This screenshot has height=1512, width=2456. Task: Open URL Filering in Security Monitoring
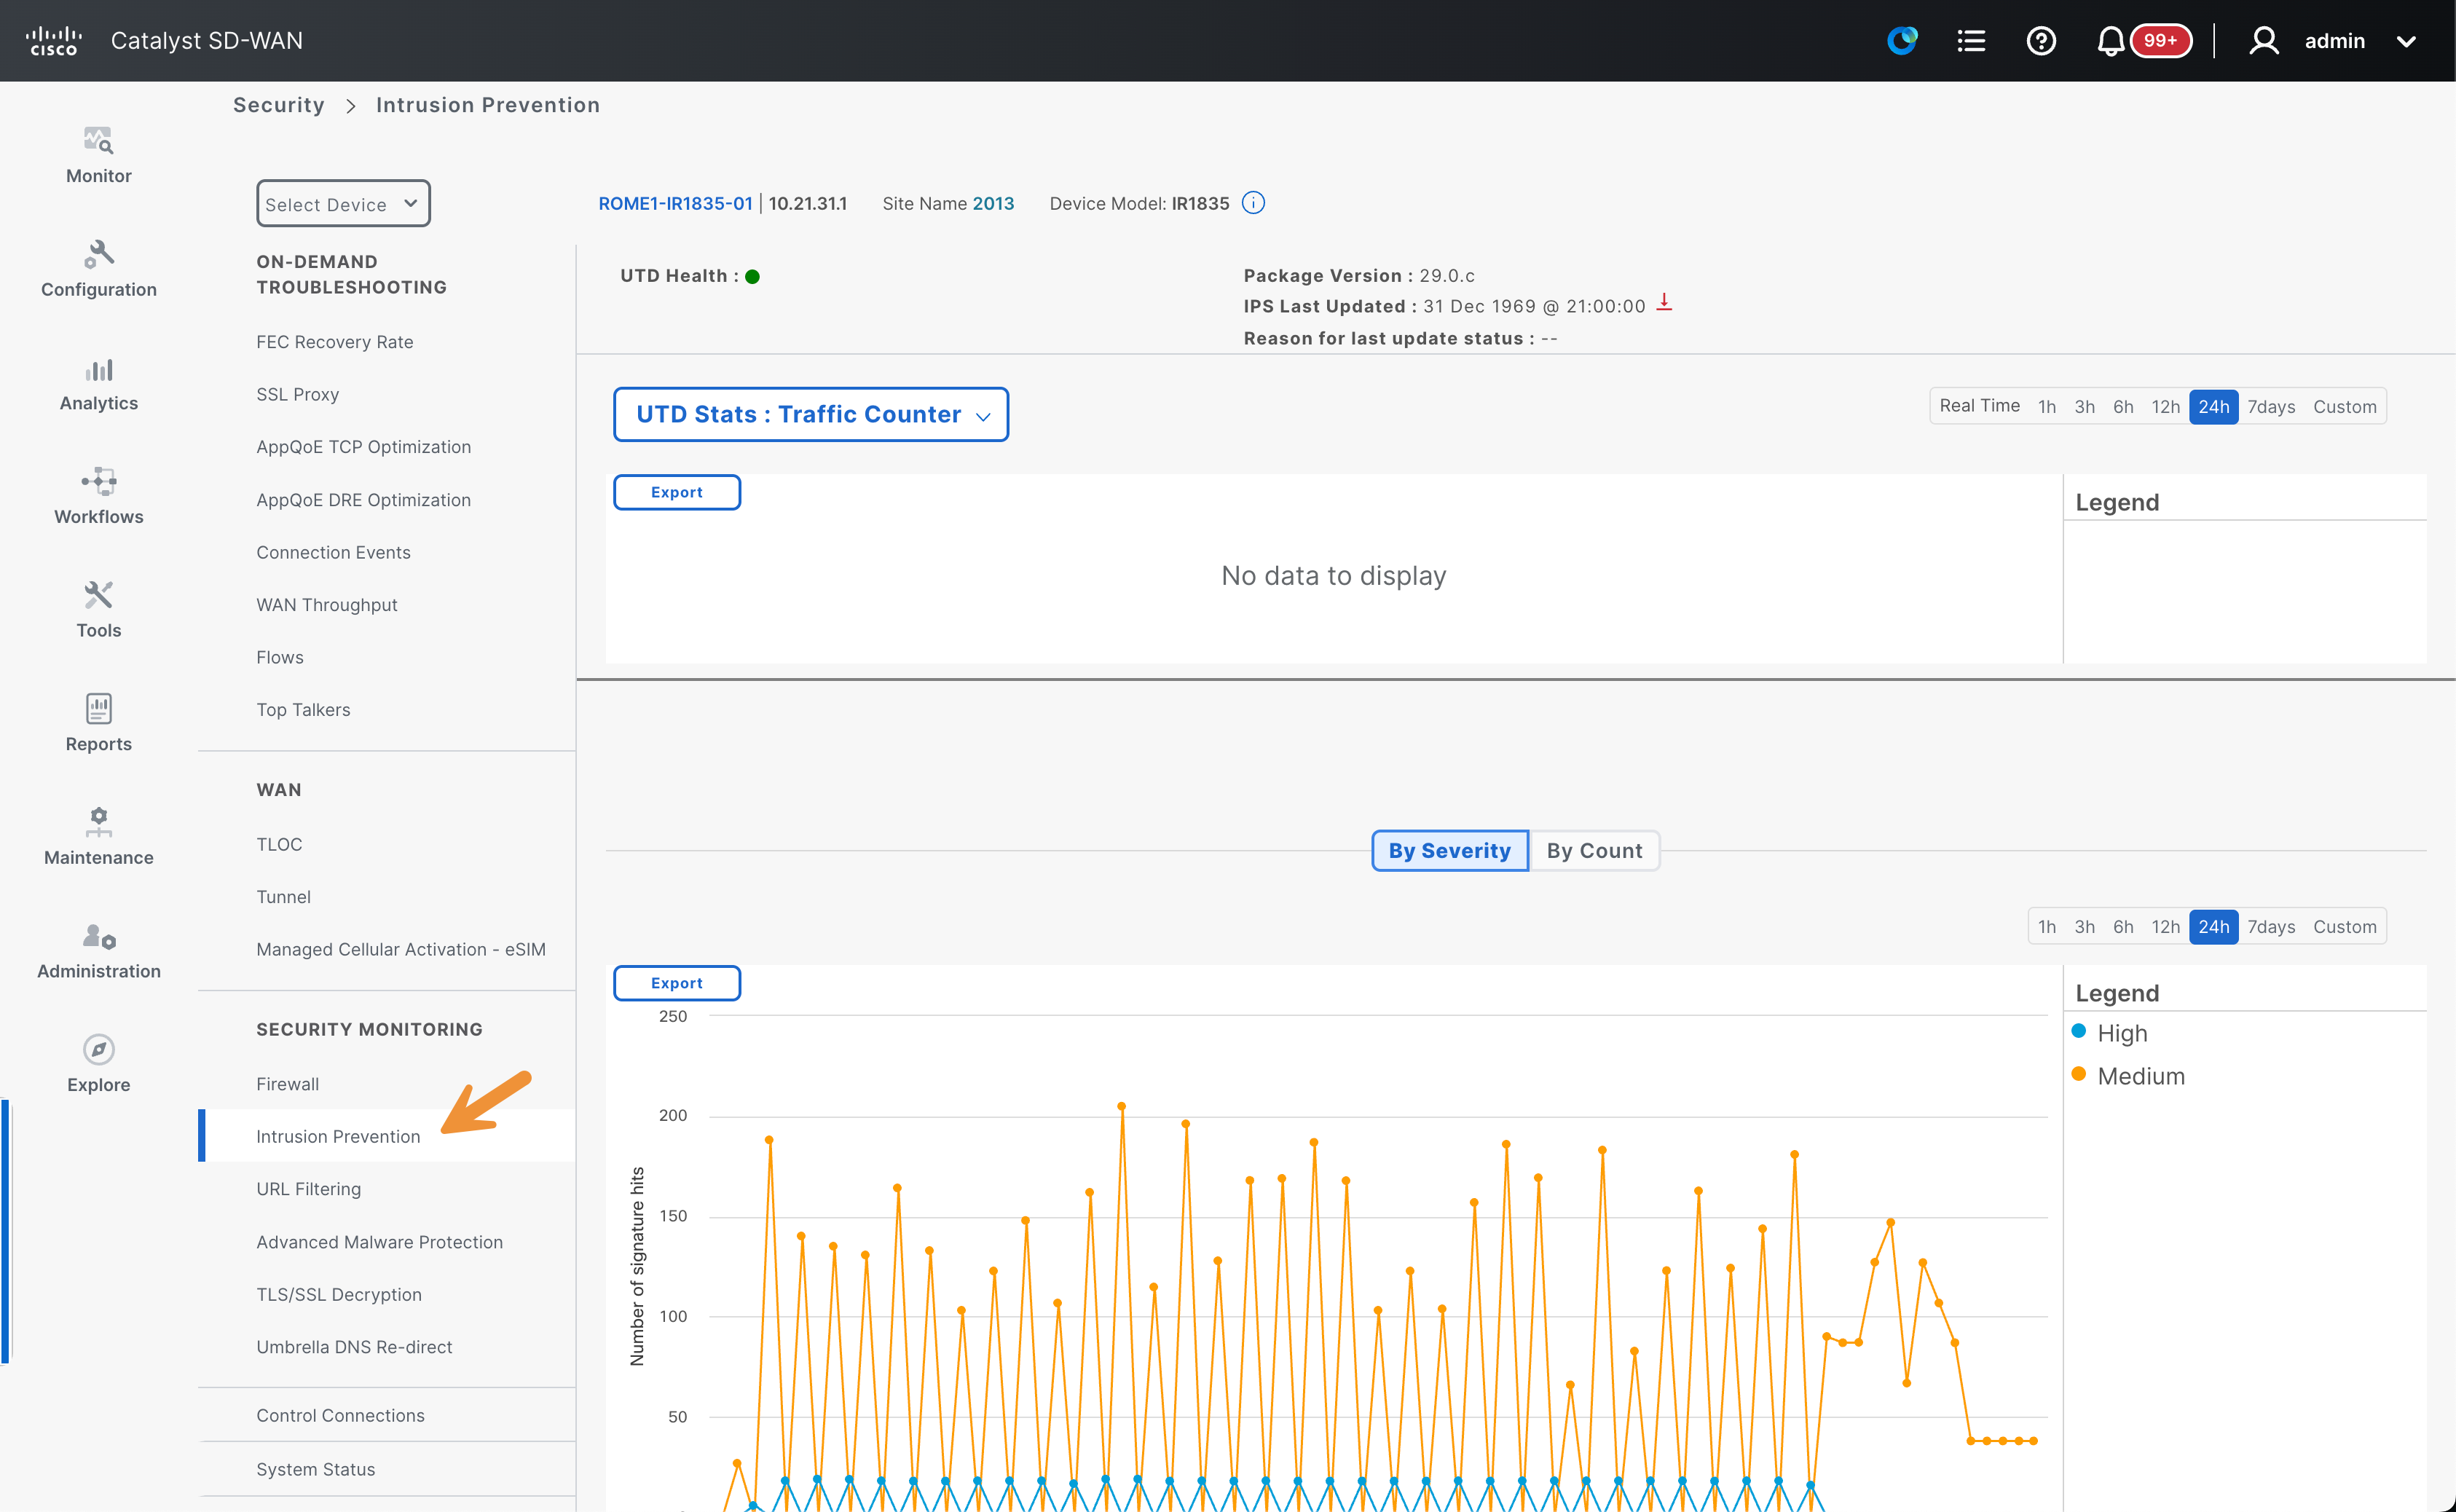tap(308, 1188)
